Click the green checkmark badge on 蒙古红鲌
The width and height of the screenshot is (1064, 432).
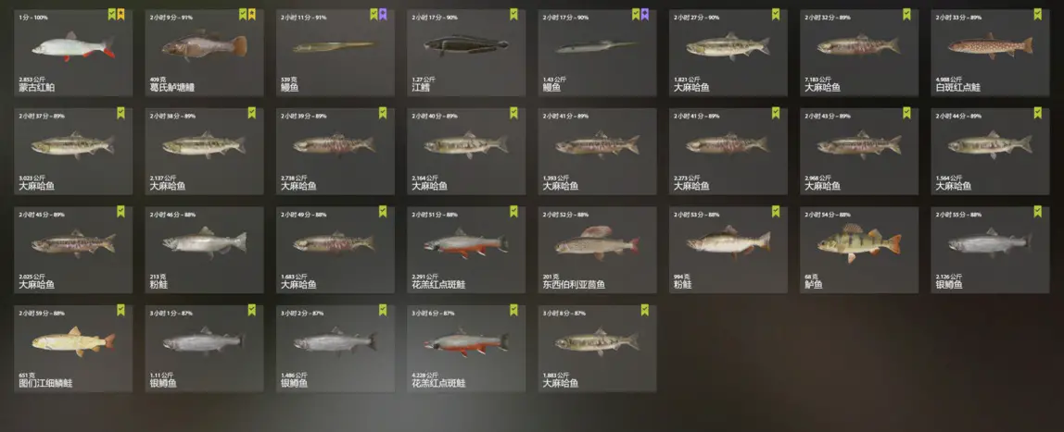pos(112,14)
